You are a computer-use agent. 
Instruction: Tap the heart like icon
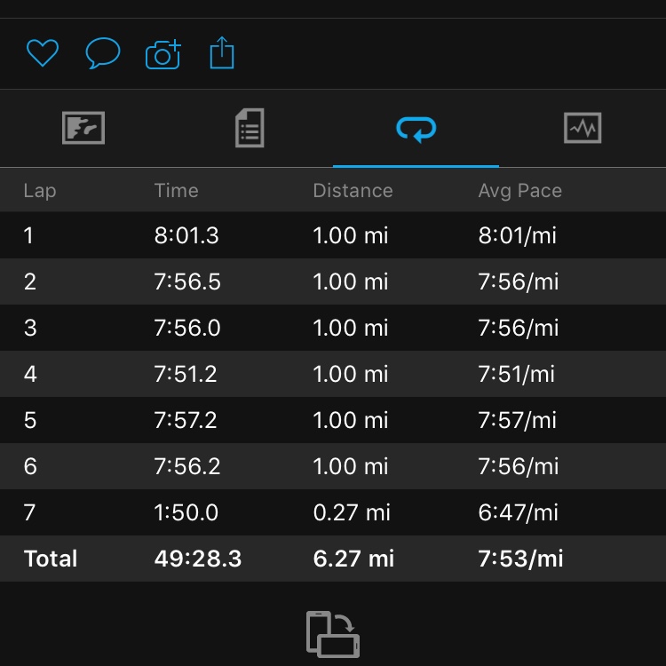42,53
